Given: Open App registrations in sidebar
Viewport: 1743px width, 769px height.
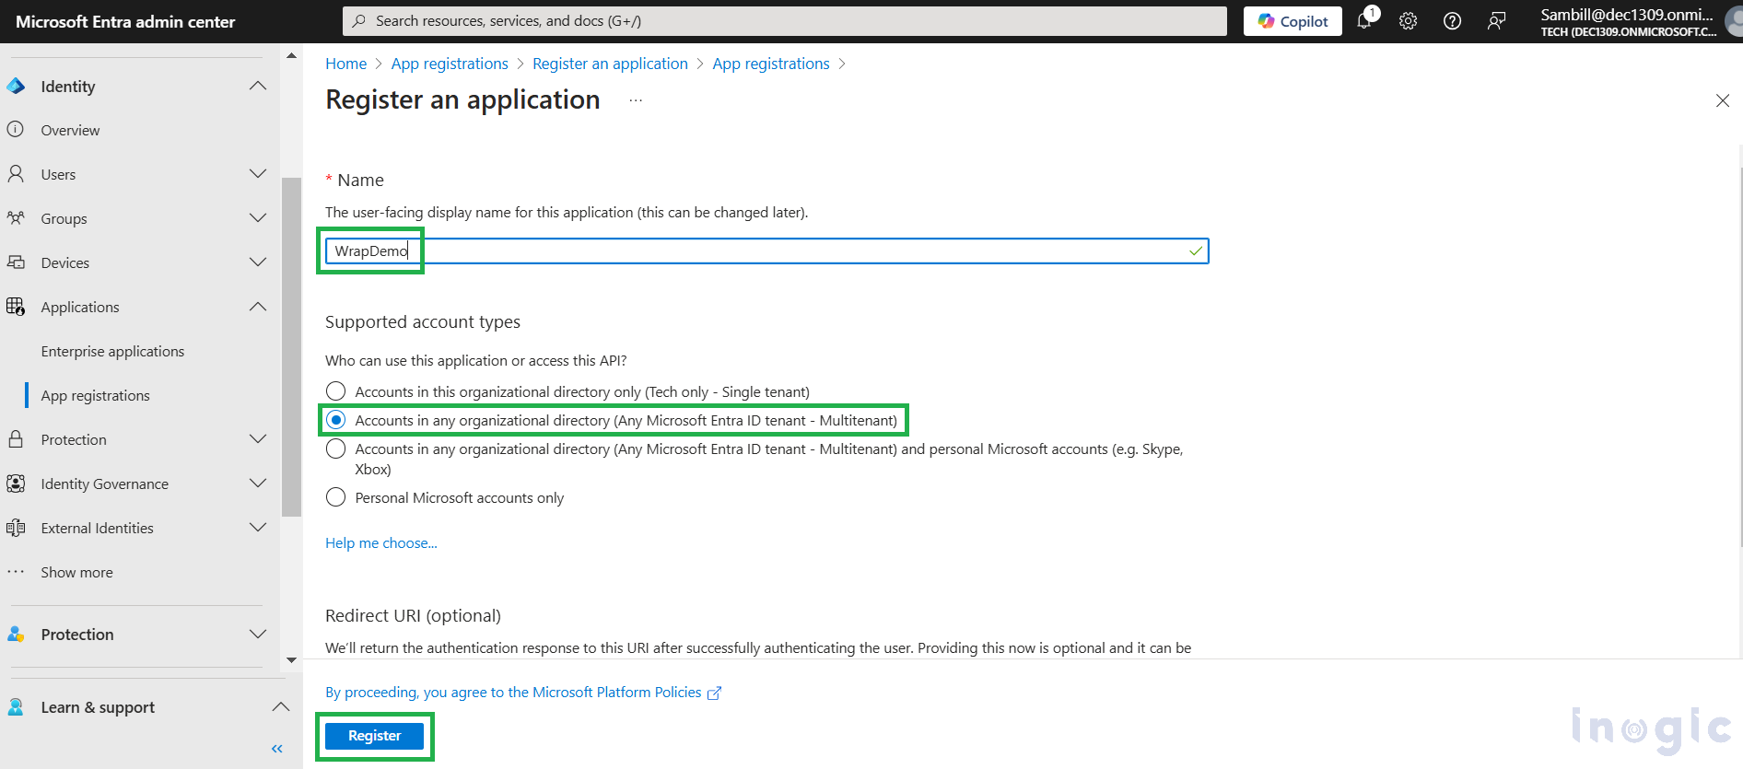Looking at the screenshot, I should coord(95,395).
